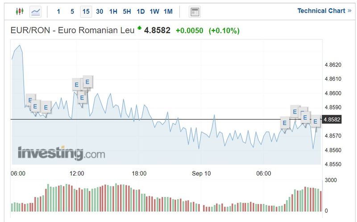Select the area chart type icon

pyautogui.click(x=35, y=12)
